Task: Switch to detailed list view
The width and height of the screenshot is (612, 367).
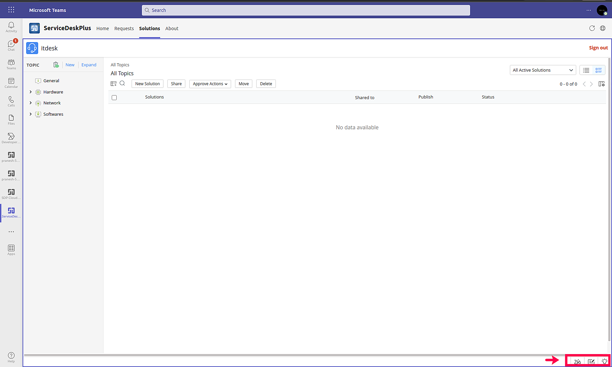Action: pos(598,70)
